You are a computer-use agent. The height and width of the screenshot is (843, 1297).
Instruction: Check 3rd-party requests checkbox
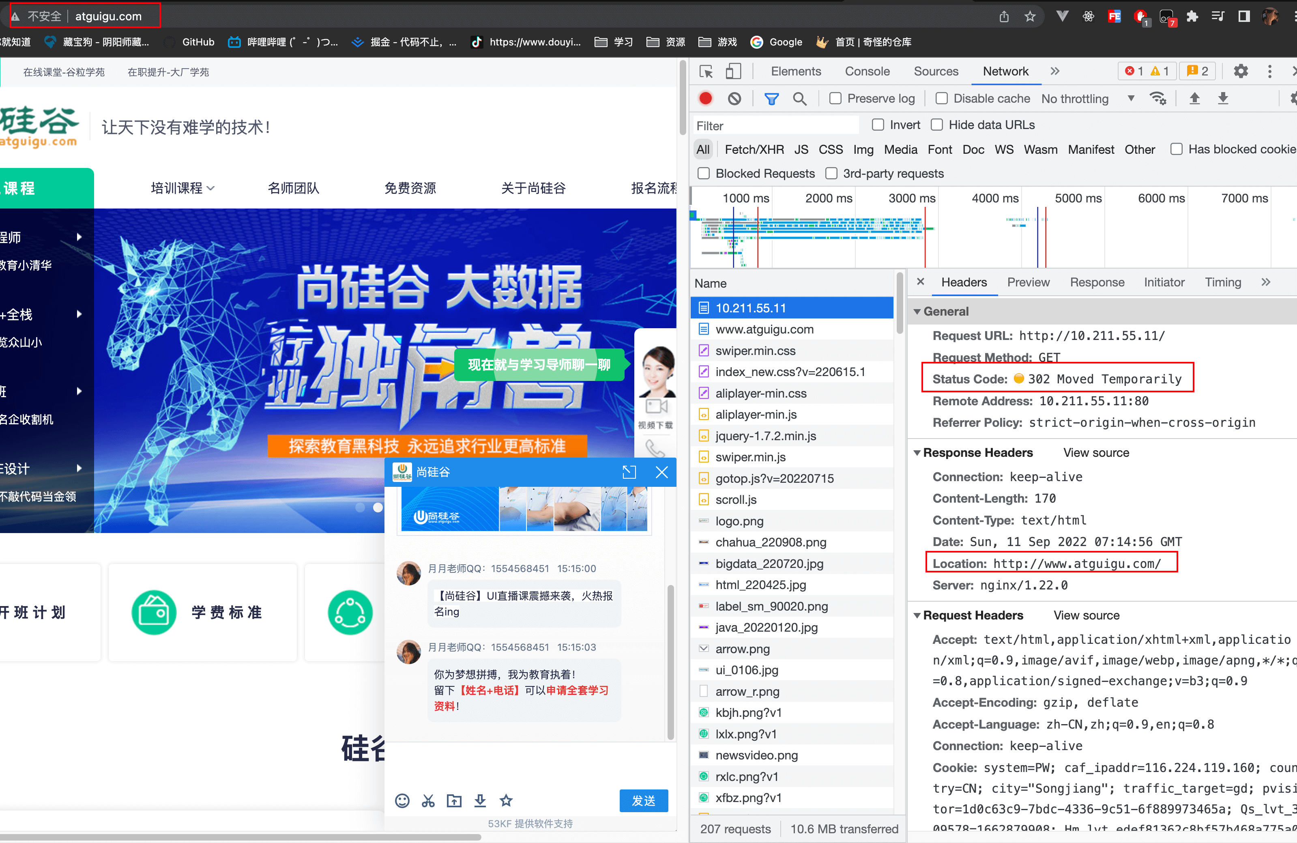click(x=831, y=173)
